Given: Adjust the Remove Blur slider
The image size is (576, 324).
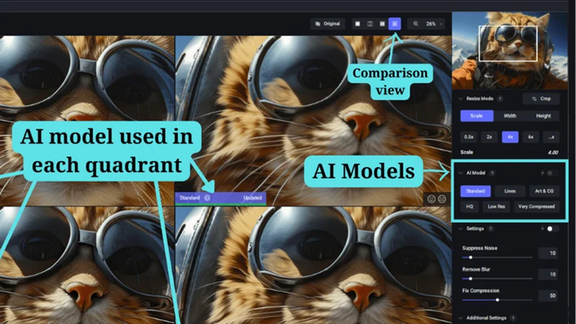Looking at the screenshot, I should click(497, 279).
